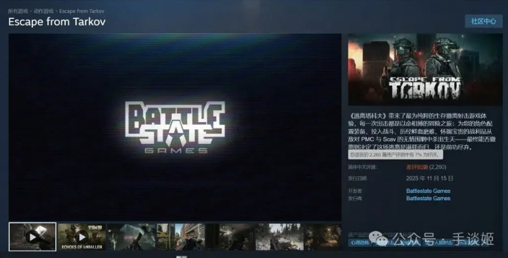Image resolution: width=508 pixels, height=258 pixels.
Task: Go to the 动作游戏 breadcrumb category
Action: (43, 11)
